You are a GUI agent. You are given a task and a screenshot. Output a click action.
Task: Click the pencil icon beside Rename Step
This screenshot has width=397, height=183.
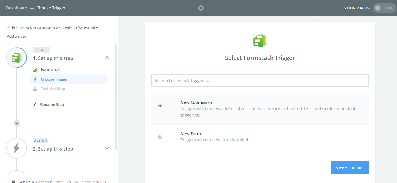tap(35, 104)
